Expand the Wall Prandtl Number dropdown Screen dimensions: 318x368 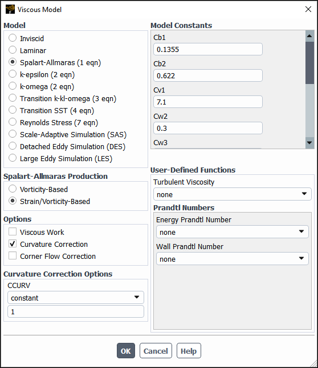click(232, 259)
